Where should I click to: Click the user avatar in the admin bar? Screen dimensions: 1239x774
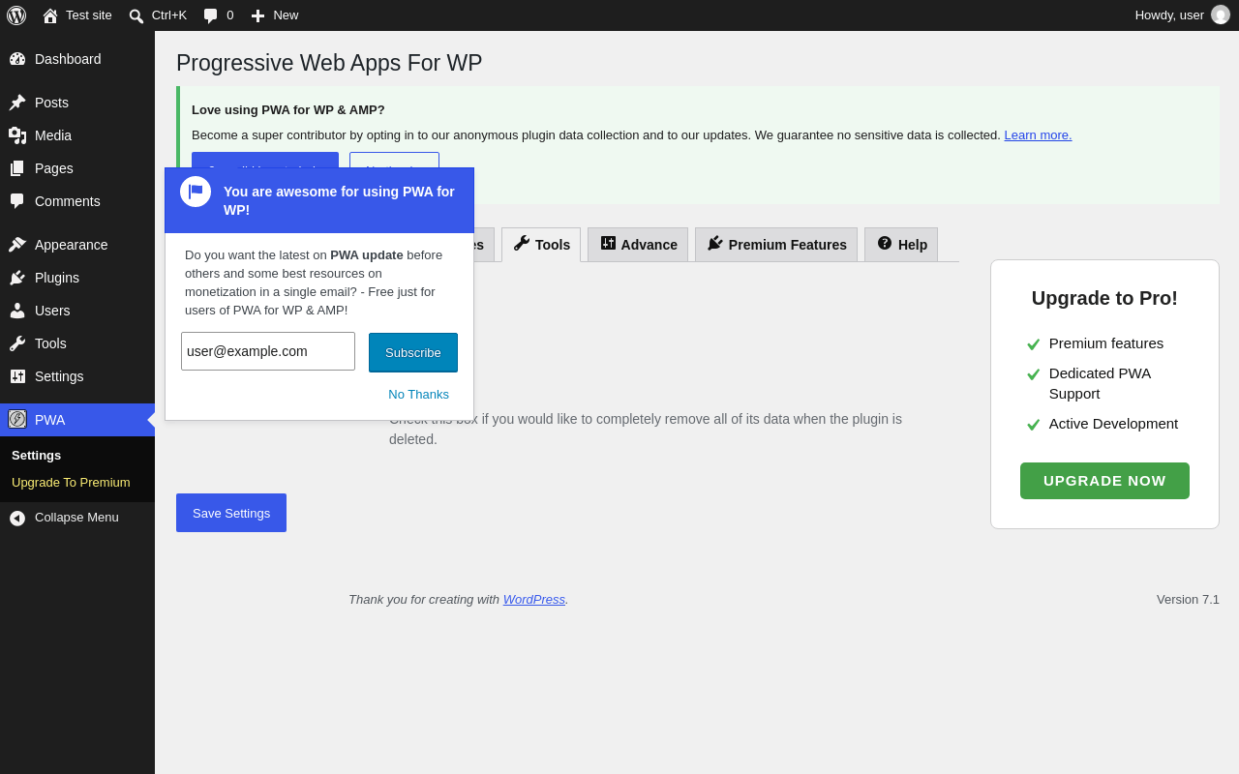pos(1221,15)
